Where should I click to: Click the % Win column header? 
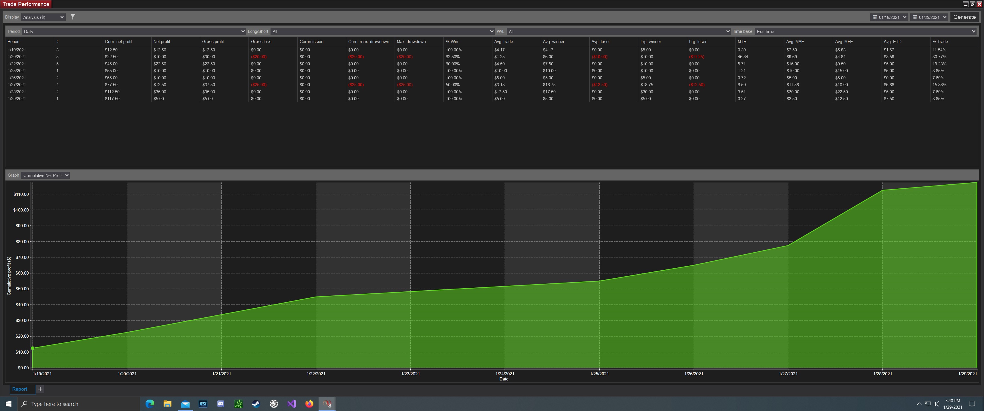pos(452,41)
